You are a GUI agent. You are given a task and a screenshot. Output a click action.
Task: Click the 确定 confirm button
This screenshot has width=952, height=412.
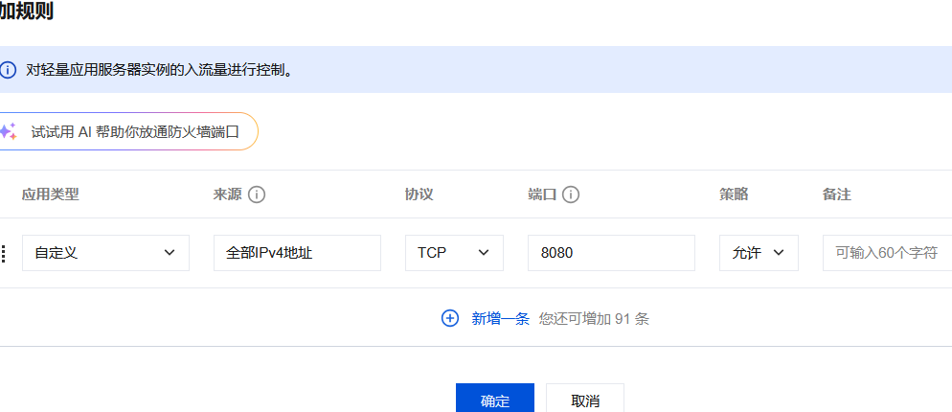click(x=495, y=398)
